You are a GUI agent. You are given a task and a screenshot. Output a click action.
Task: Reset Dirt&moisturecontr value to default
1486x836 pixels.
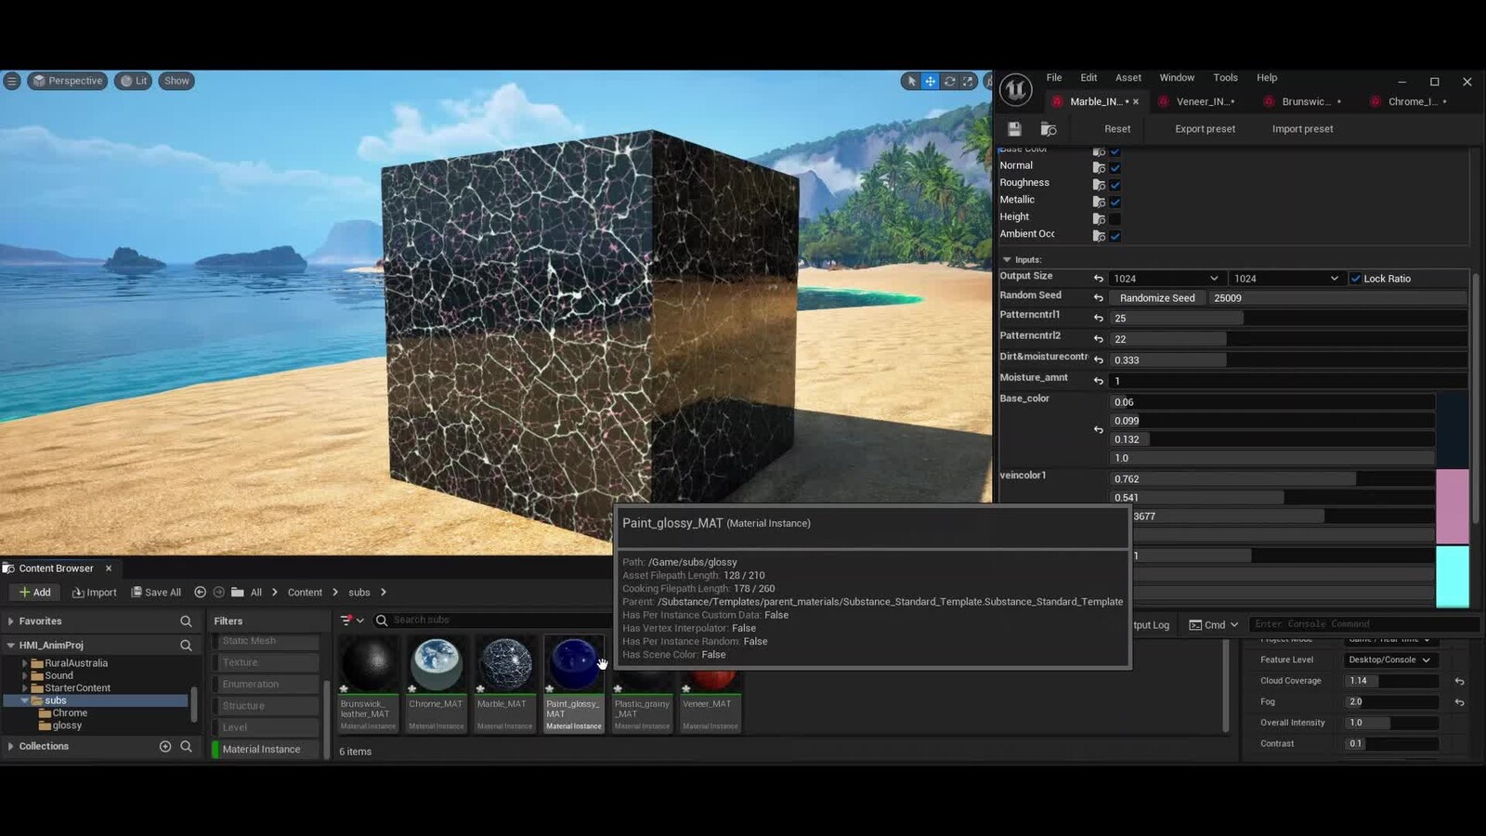pyautogui.click(x=1099, y=360)
